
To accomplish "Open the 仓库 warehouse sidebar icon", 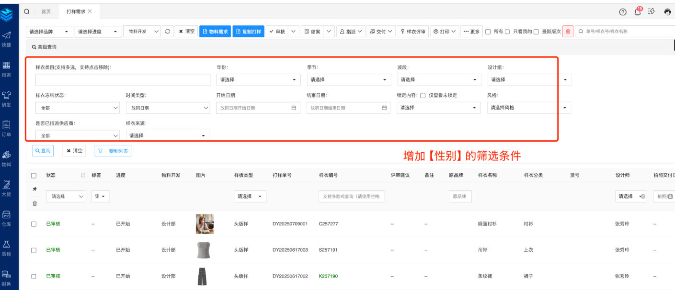I will 7,218.
